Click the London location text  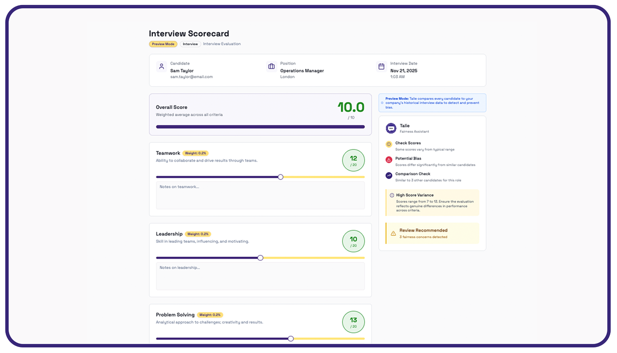tap(287, 77)
